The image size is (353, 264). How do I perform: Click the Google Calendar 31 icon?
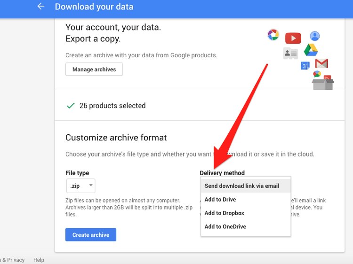tap(305, 66)
